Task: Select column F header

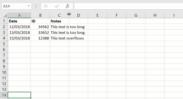Action: tap(117, 15)
